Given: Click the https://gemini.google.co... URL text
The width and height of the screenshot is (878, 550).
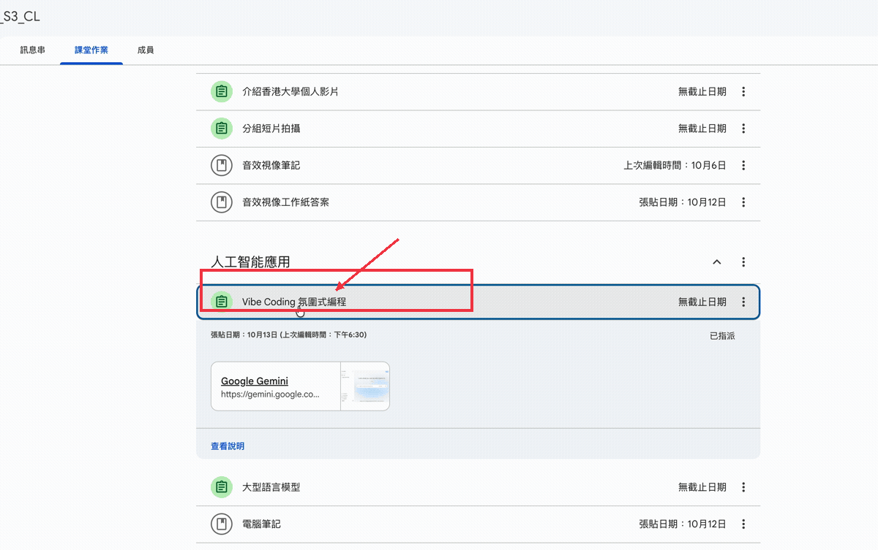Looking at the screenshot, I should [271, 394].
